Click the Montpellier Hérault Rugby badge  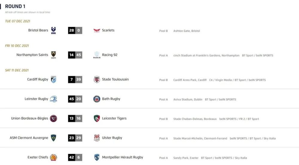97,157
